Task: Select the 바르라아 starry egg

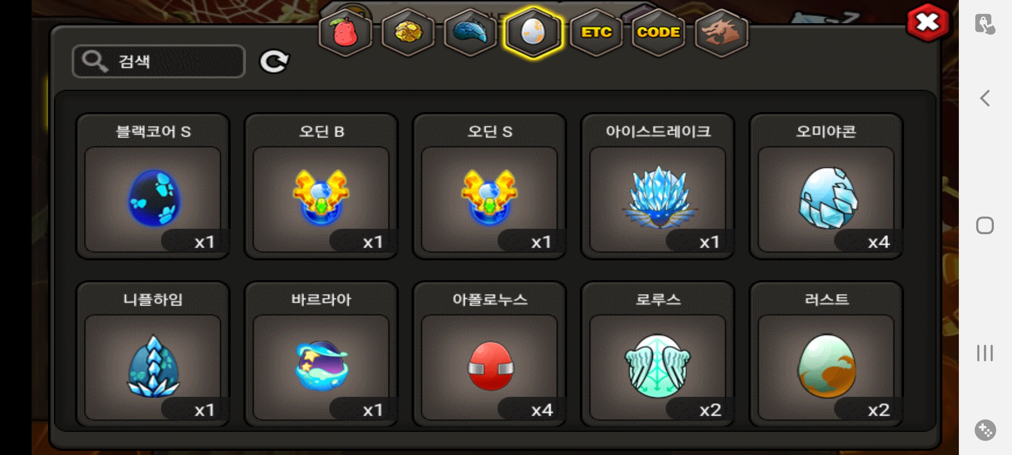Action: tap(321, 354)
